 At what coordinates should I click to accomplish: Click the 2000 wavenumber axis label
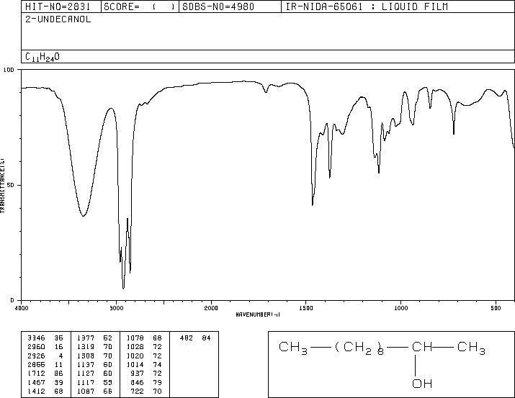[x=211, y=308]
